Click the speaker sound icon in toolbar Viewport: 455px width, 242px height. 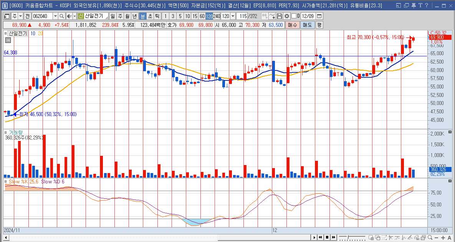[x=69, y=16]
